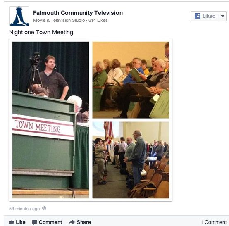The image size is (229, 226).
Task: View the 1 Comment link
Action: [214, 222]
